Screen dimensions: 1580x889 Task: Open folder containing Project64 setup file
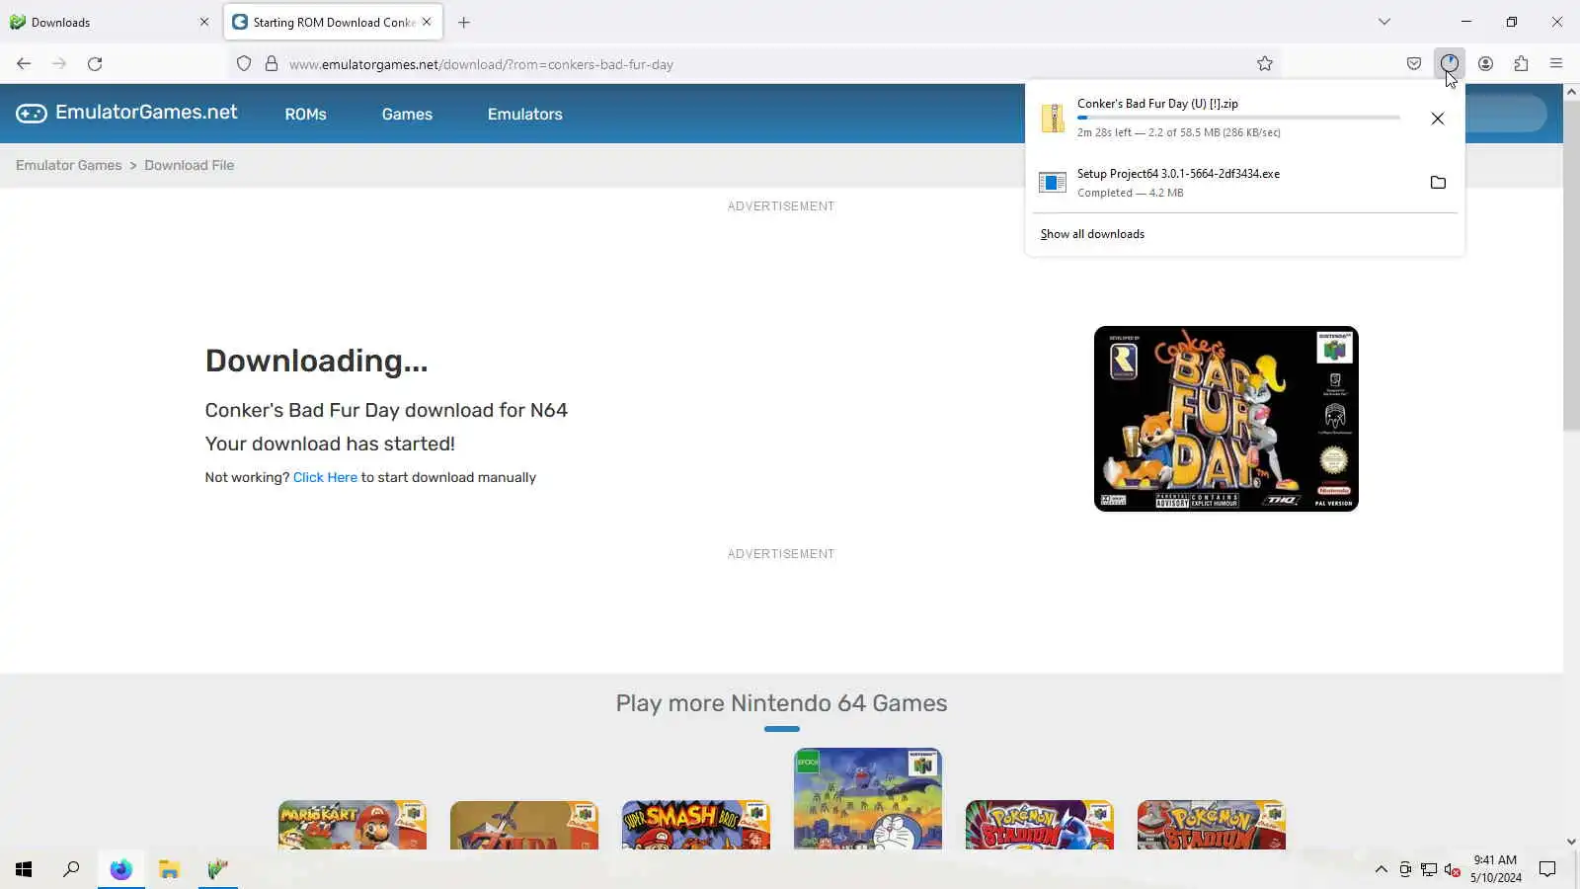(1438, 183)
